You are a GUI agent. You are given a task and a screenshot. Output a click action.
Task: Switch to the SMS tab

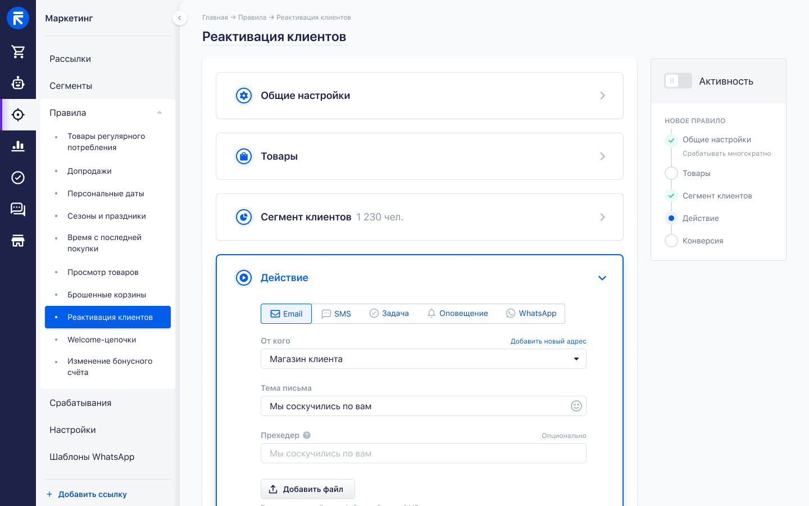[337, 314]
